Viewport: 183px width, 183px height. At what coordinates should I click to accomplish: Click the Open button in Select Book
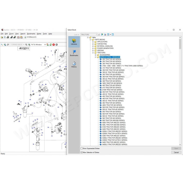pyautogui.click(x=176, y=148)
